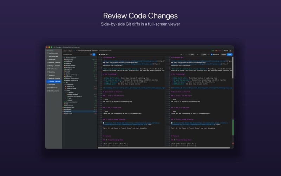Uncheck the Whole File checkbox
This screenshot has height=176, width=281.
212,55
